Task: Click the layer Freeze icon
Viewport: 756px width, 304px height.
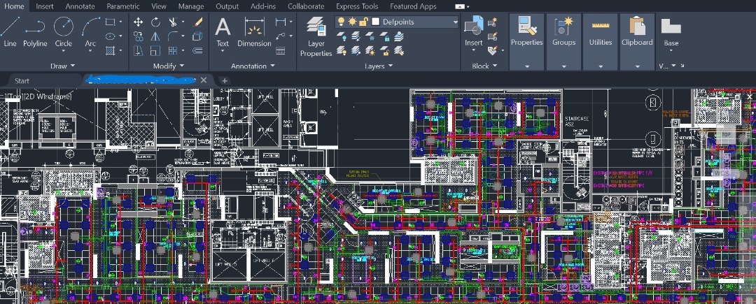Action: (370, 36)
